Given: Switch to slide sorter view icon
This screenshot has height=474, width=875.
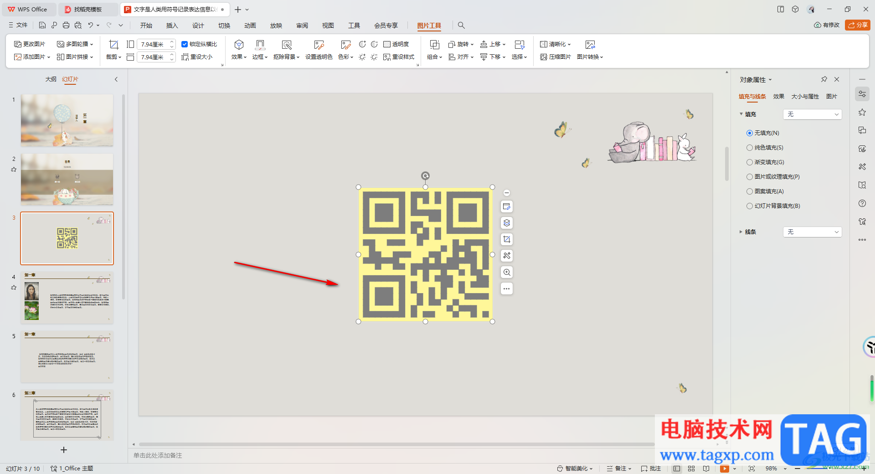Looking at the screenshot, I should (x=691, y=469).
